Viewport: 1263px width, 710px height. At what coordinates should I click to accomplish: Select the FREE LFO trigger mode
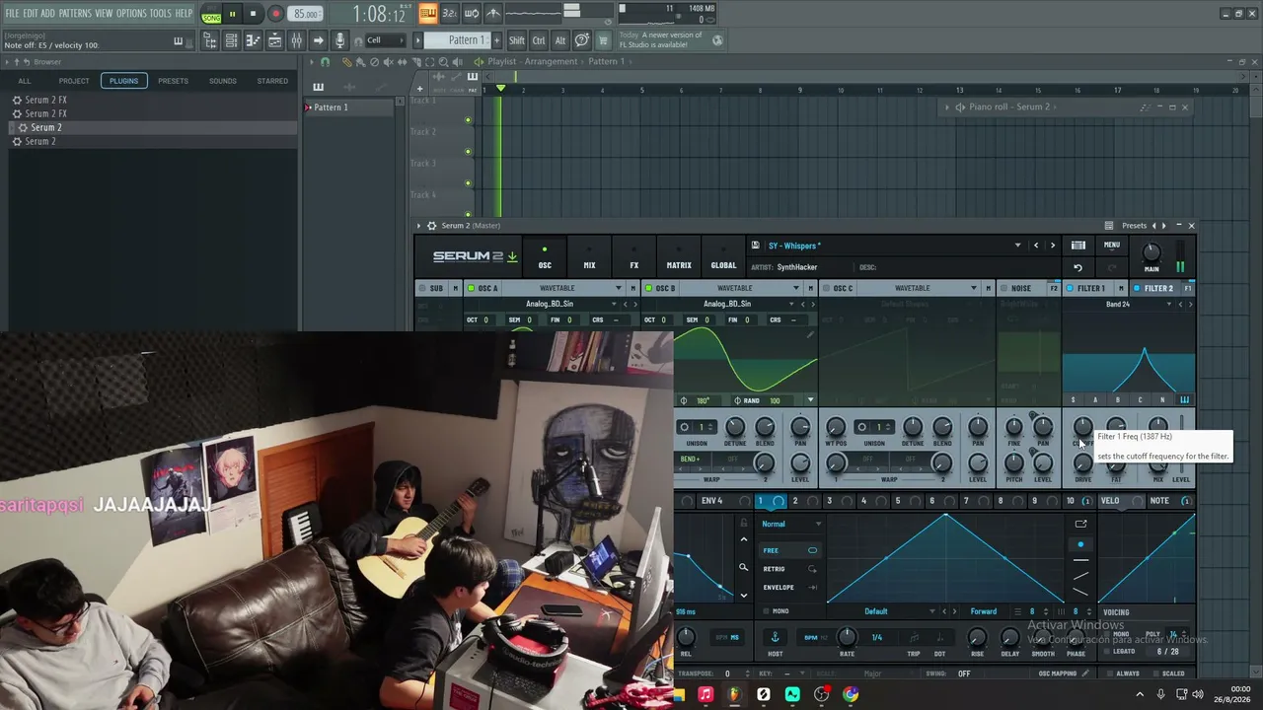click(x=790, y=550)
